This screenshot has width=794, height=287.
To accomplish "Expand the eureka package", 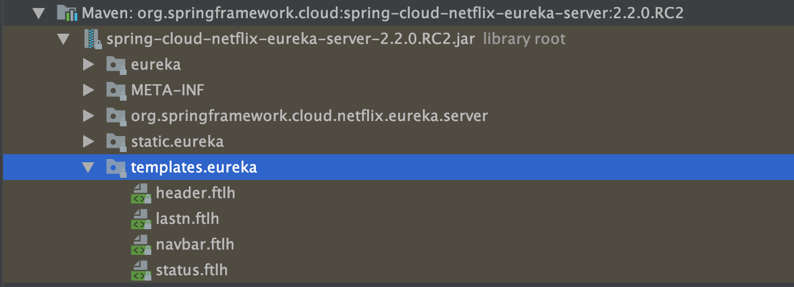I will 89,65.
